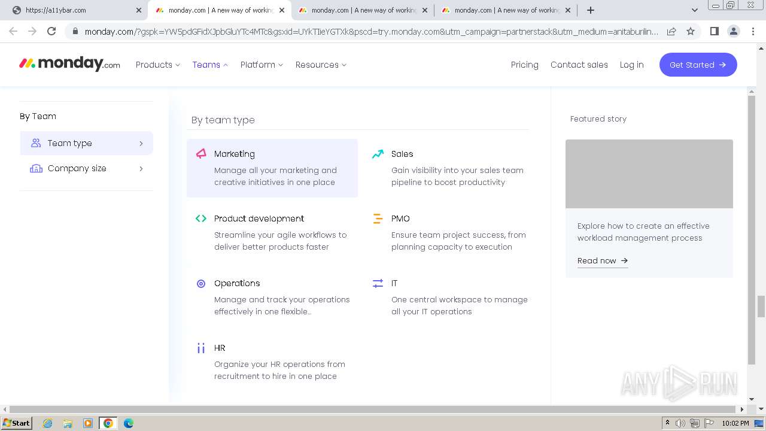Screen dimensions: 766x431
Task: Click the Marketing megaphone icon
Action: click(x=201, y=154)
